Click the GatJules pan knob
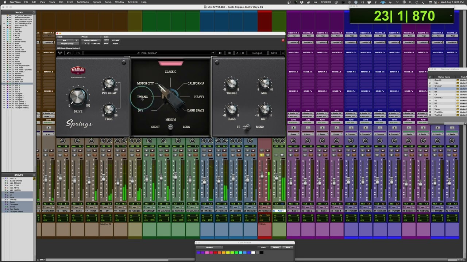The image size is (467, 262). point(163,141)
